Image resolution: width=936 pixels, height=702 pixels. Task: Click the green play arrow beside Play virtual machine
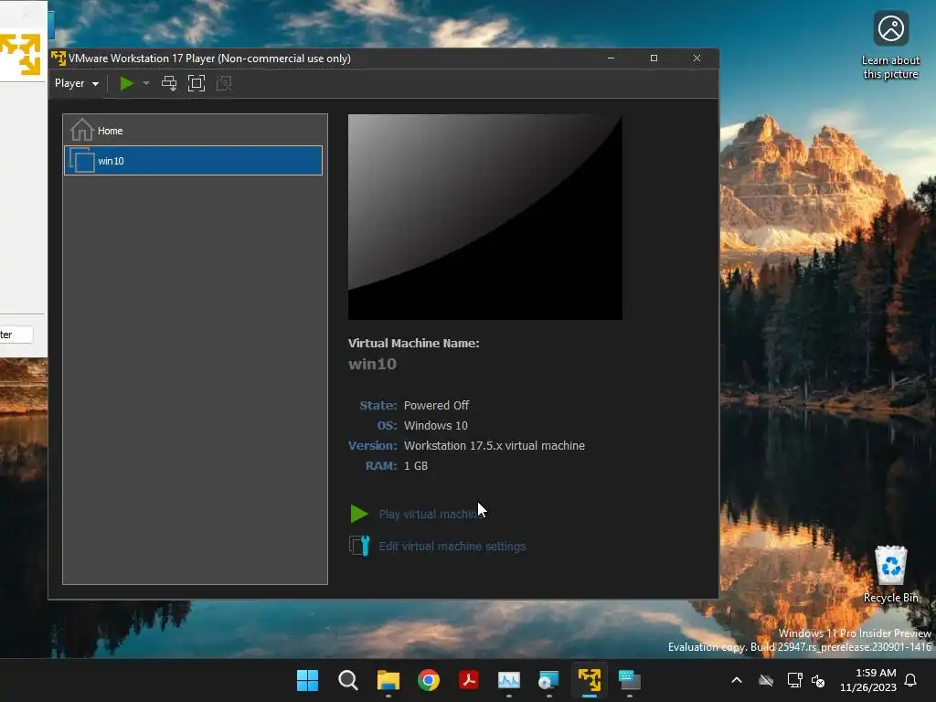[x=359, y=514]
